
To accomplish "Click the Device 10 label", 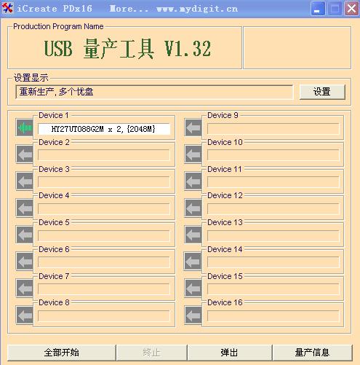I will click(225, 142).
